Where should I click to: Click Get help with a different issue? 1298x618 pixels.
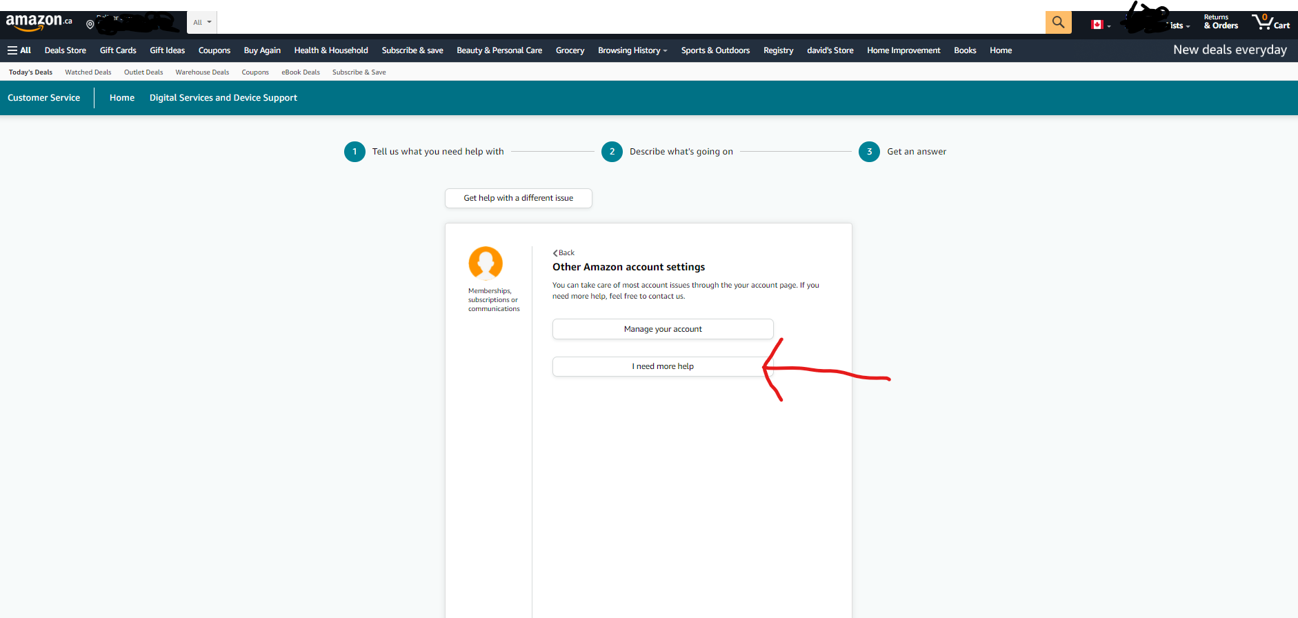coord(519,198)
